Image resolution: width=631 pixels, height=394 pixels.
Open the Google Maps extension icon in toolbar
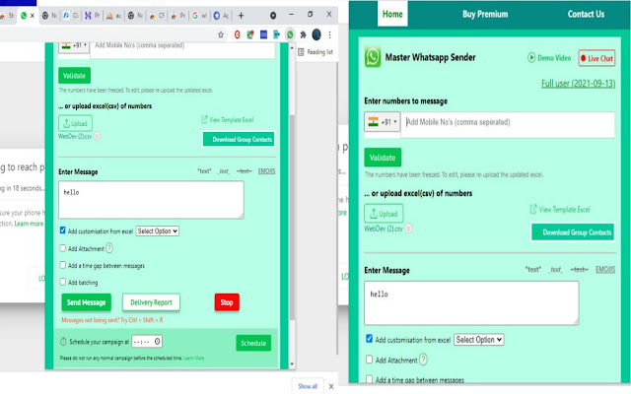(250, 35)
